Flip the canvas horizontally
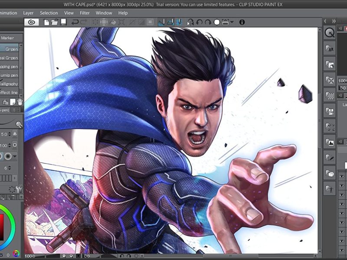Screen dimensions: 347x260 coord(190,22)
